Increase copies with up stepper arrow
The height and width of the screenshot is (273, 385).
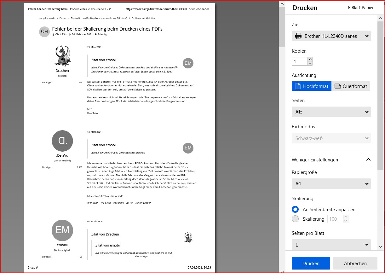tap(310, 59)
